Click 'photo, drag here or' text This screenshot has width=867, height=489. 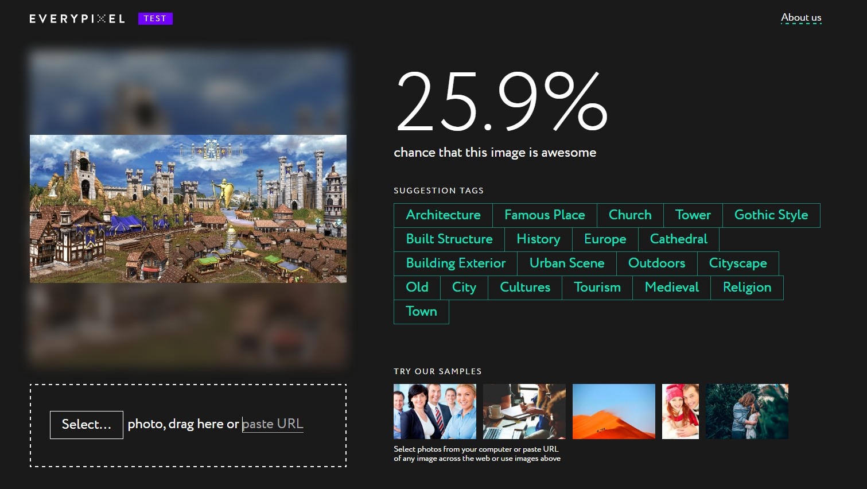[183, 424]
